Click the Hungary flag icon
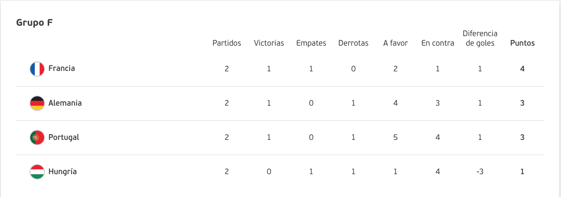Image resolution: width=561 pixels, height=197 pixels. tap(37, 172)
